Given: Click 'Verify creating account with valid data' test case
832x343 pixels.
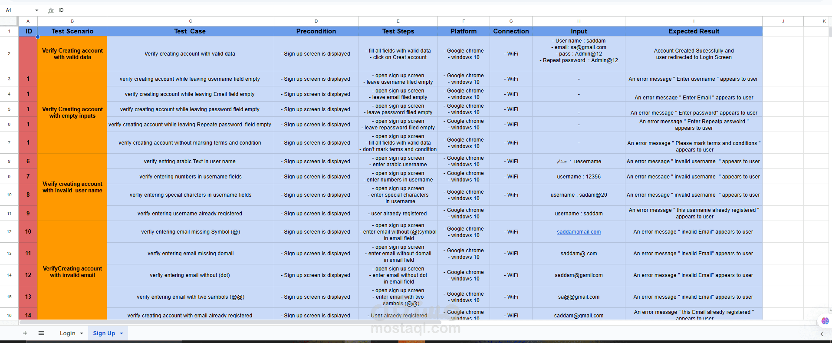Looking at the screenshot, I should tap(190, 54).
